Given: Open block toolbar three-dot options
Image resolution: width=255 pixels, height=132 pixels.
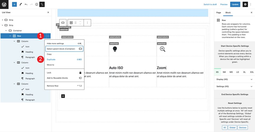Looking at the screenshot, I should (x=87, y=23).
